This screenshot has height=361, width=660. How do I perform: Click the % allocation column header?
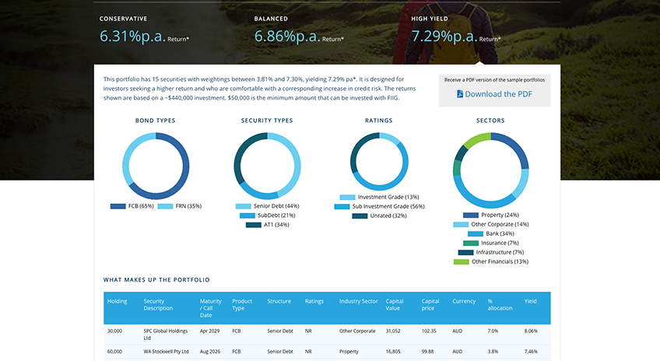[500, 305]
